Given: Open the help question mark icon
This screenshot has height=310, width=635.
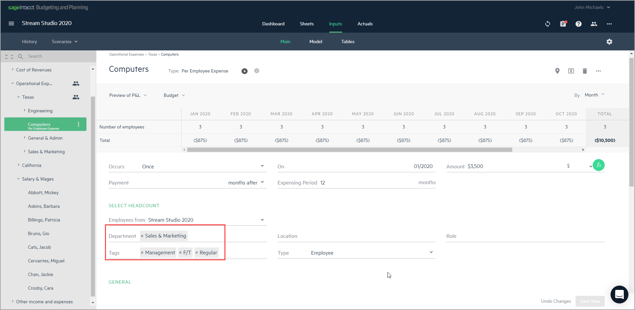Looking at the screenshot, I should pos(579,24).
